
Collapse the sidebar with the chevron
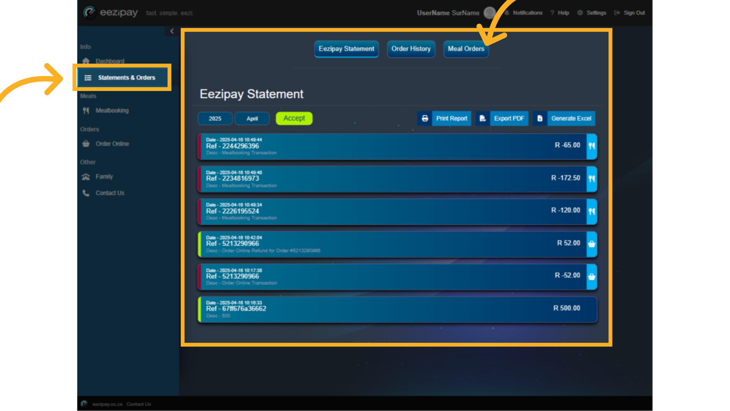tap(172, 31)
